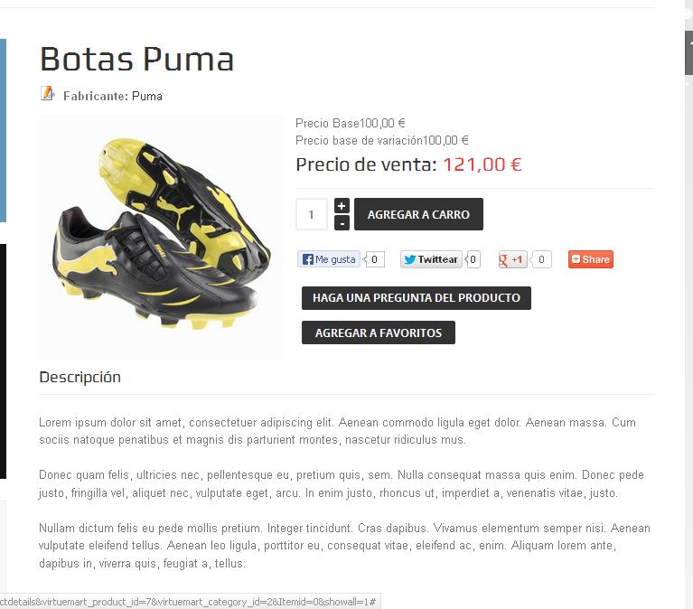
Task: Click the Twitter tweet count bubble
Action: coord(473,259)
